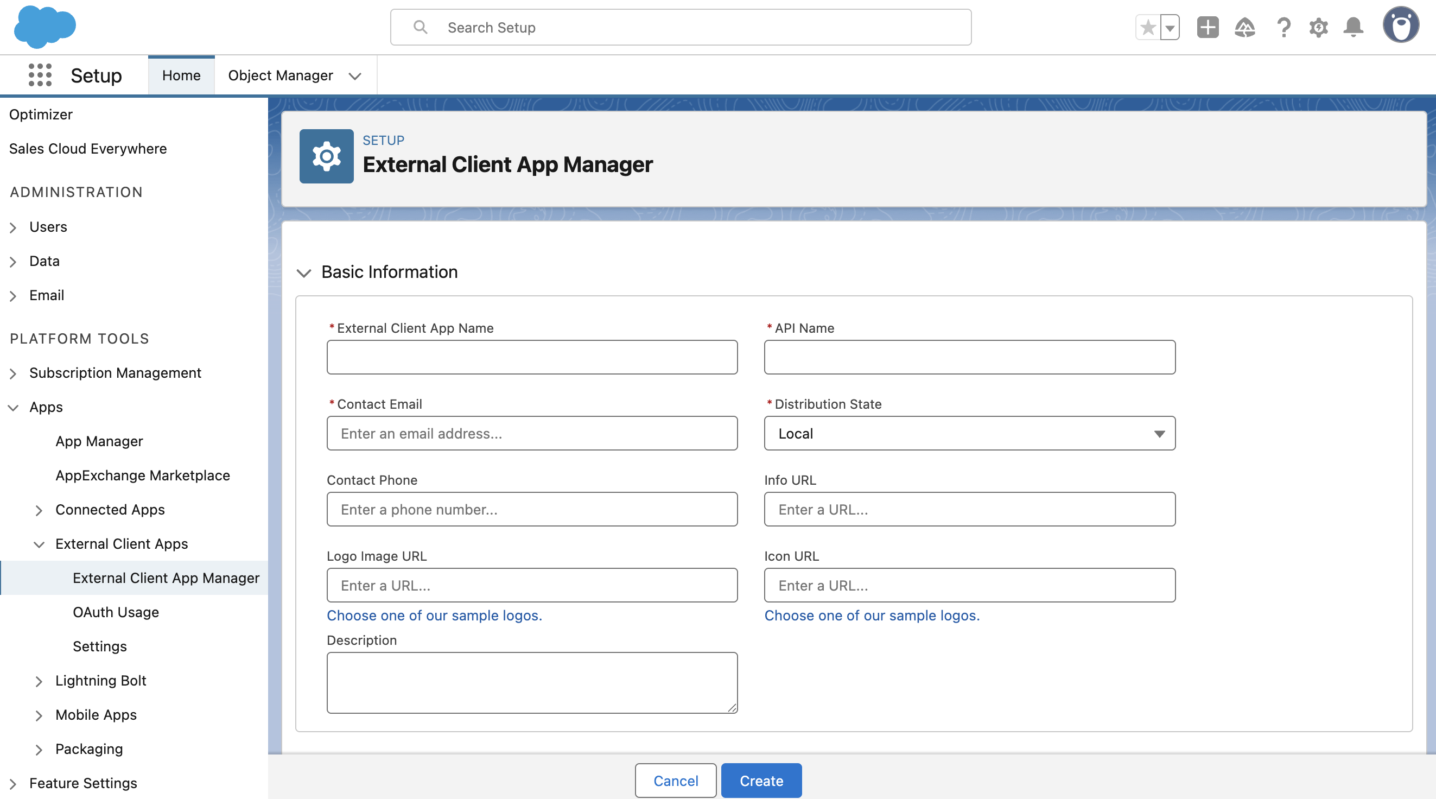Screen dimensions: 1436x799
Task: Expand the Data section chevron
Action: click(13, 262)
